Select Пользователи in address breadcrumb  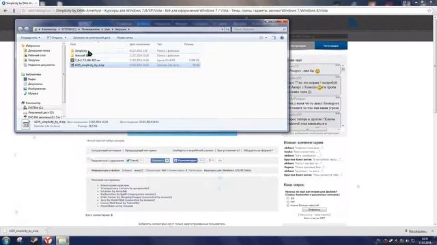pos(91,29)
